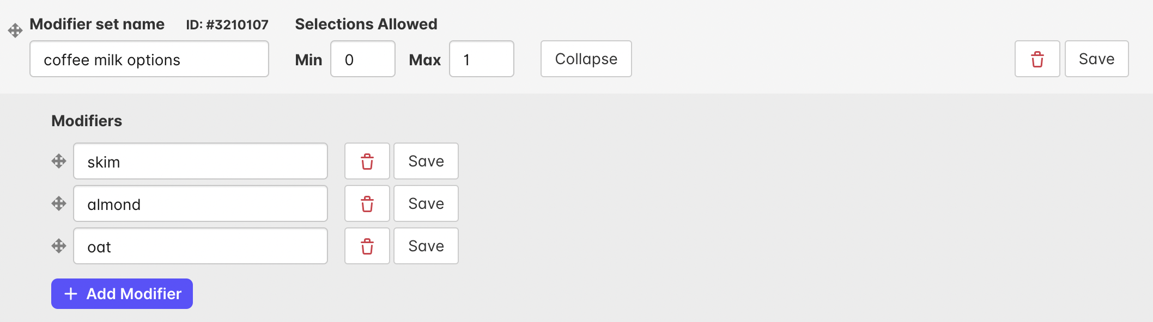This screenshot has height=322, width=1153.
Task: Edit the oat modifier text field
Action: [x=201, y=246]
